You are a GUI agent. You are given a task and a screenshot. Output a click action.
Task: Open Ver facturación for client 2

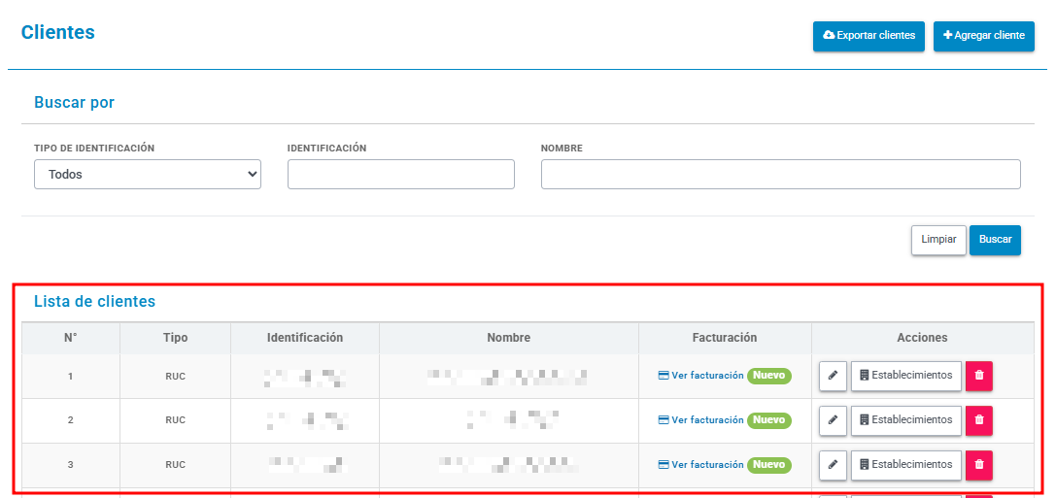(700, 420)
